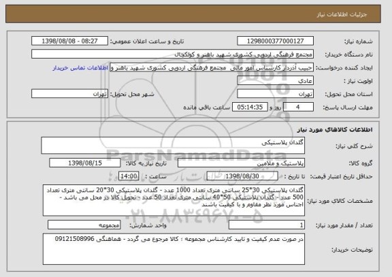Click the priority field showing عادی

click(275, 81)
